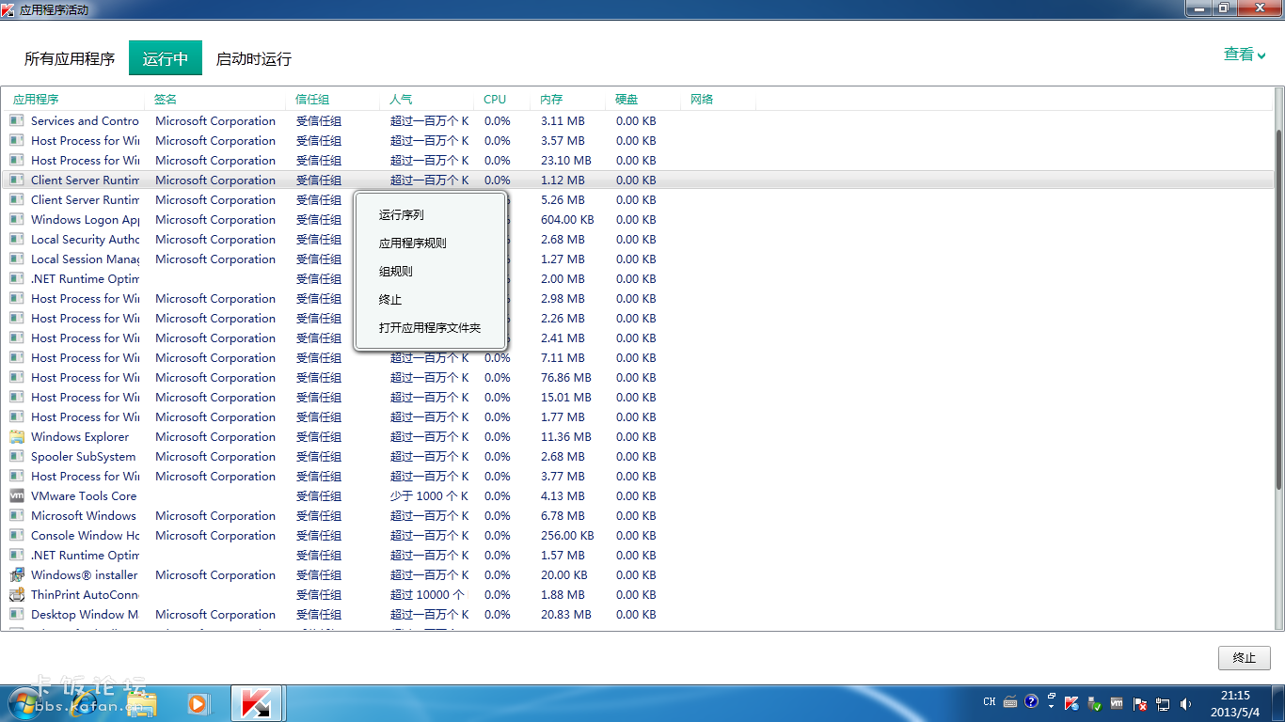The image size is (1285, 722).
Task: Click icon of Host Process using 76.86 MB
Action: [17, 377]
